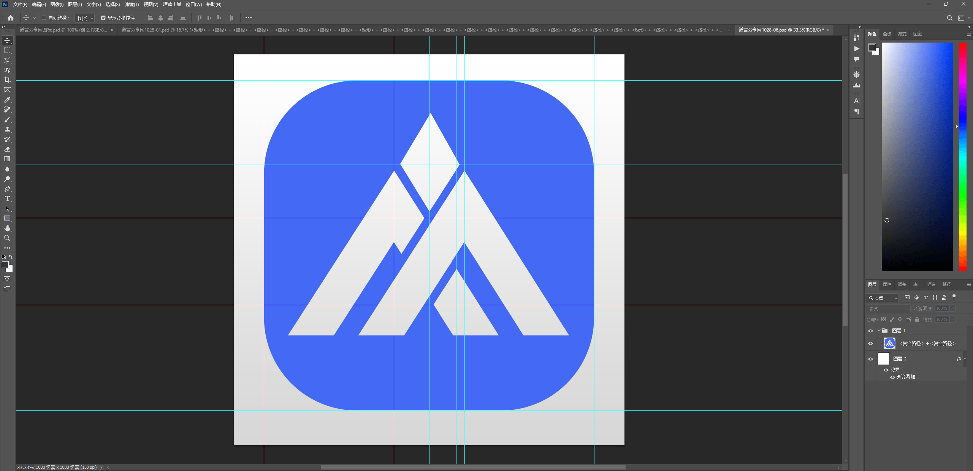
Task: Click the Home icon in the options bar
Action: point(11,18)
